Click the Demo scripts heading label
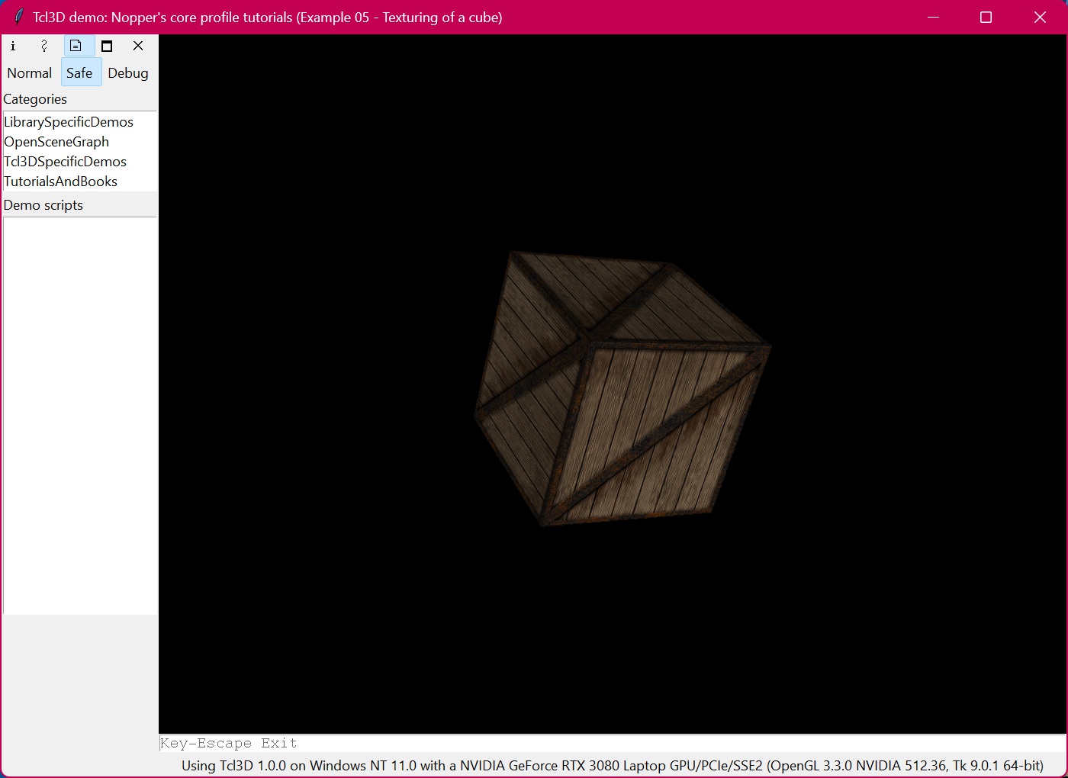The width and height of the screenshot is (1068, 778). (43, 205)
